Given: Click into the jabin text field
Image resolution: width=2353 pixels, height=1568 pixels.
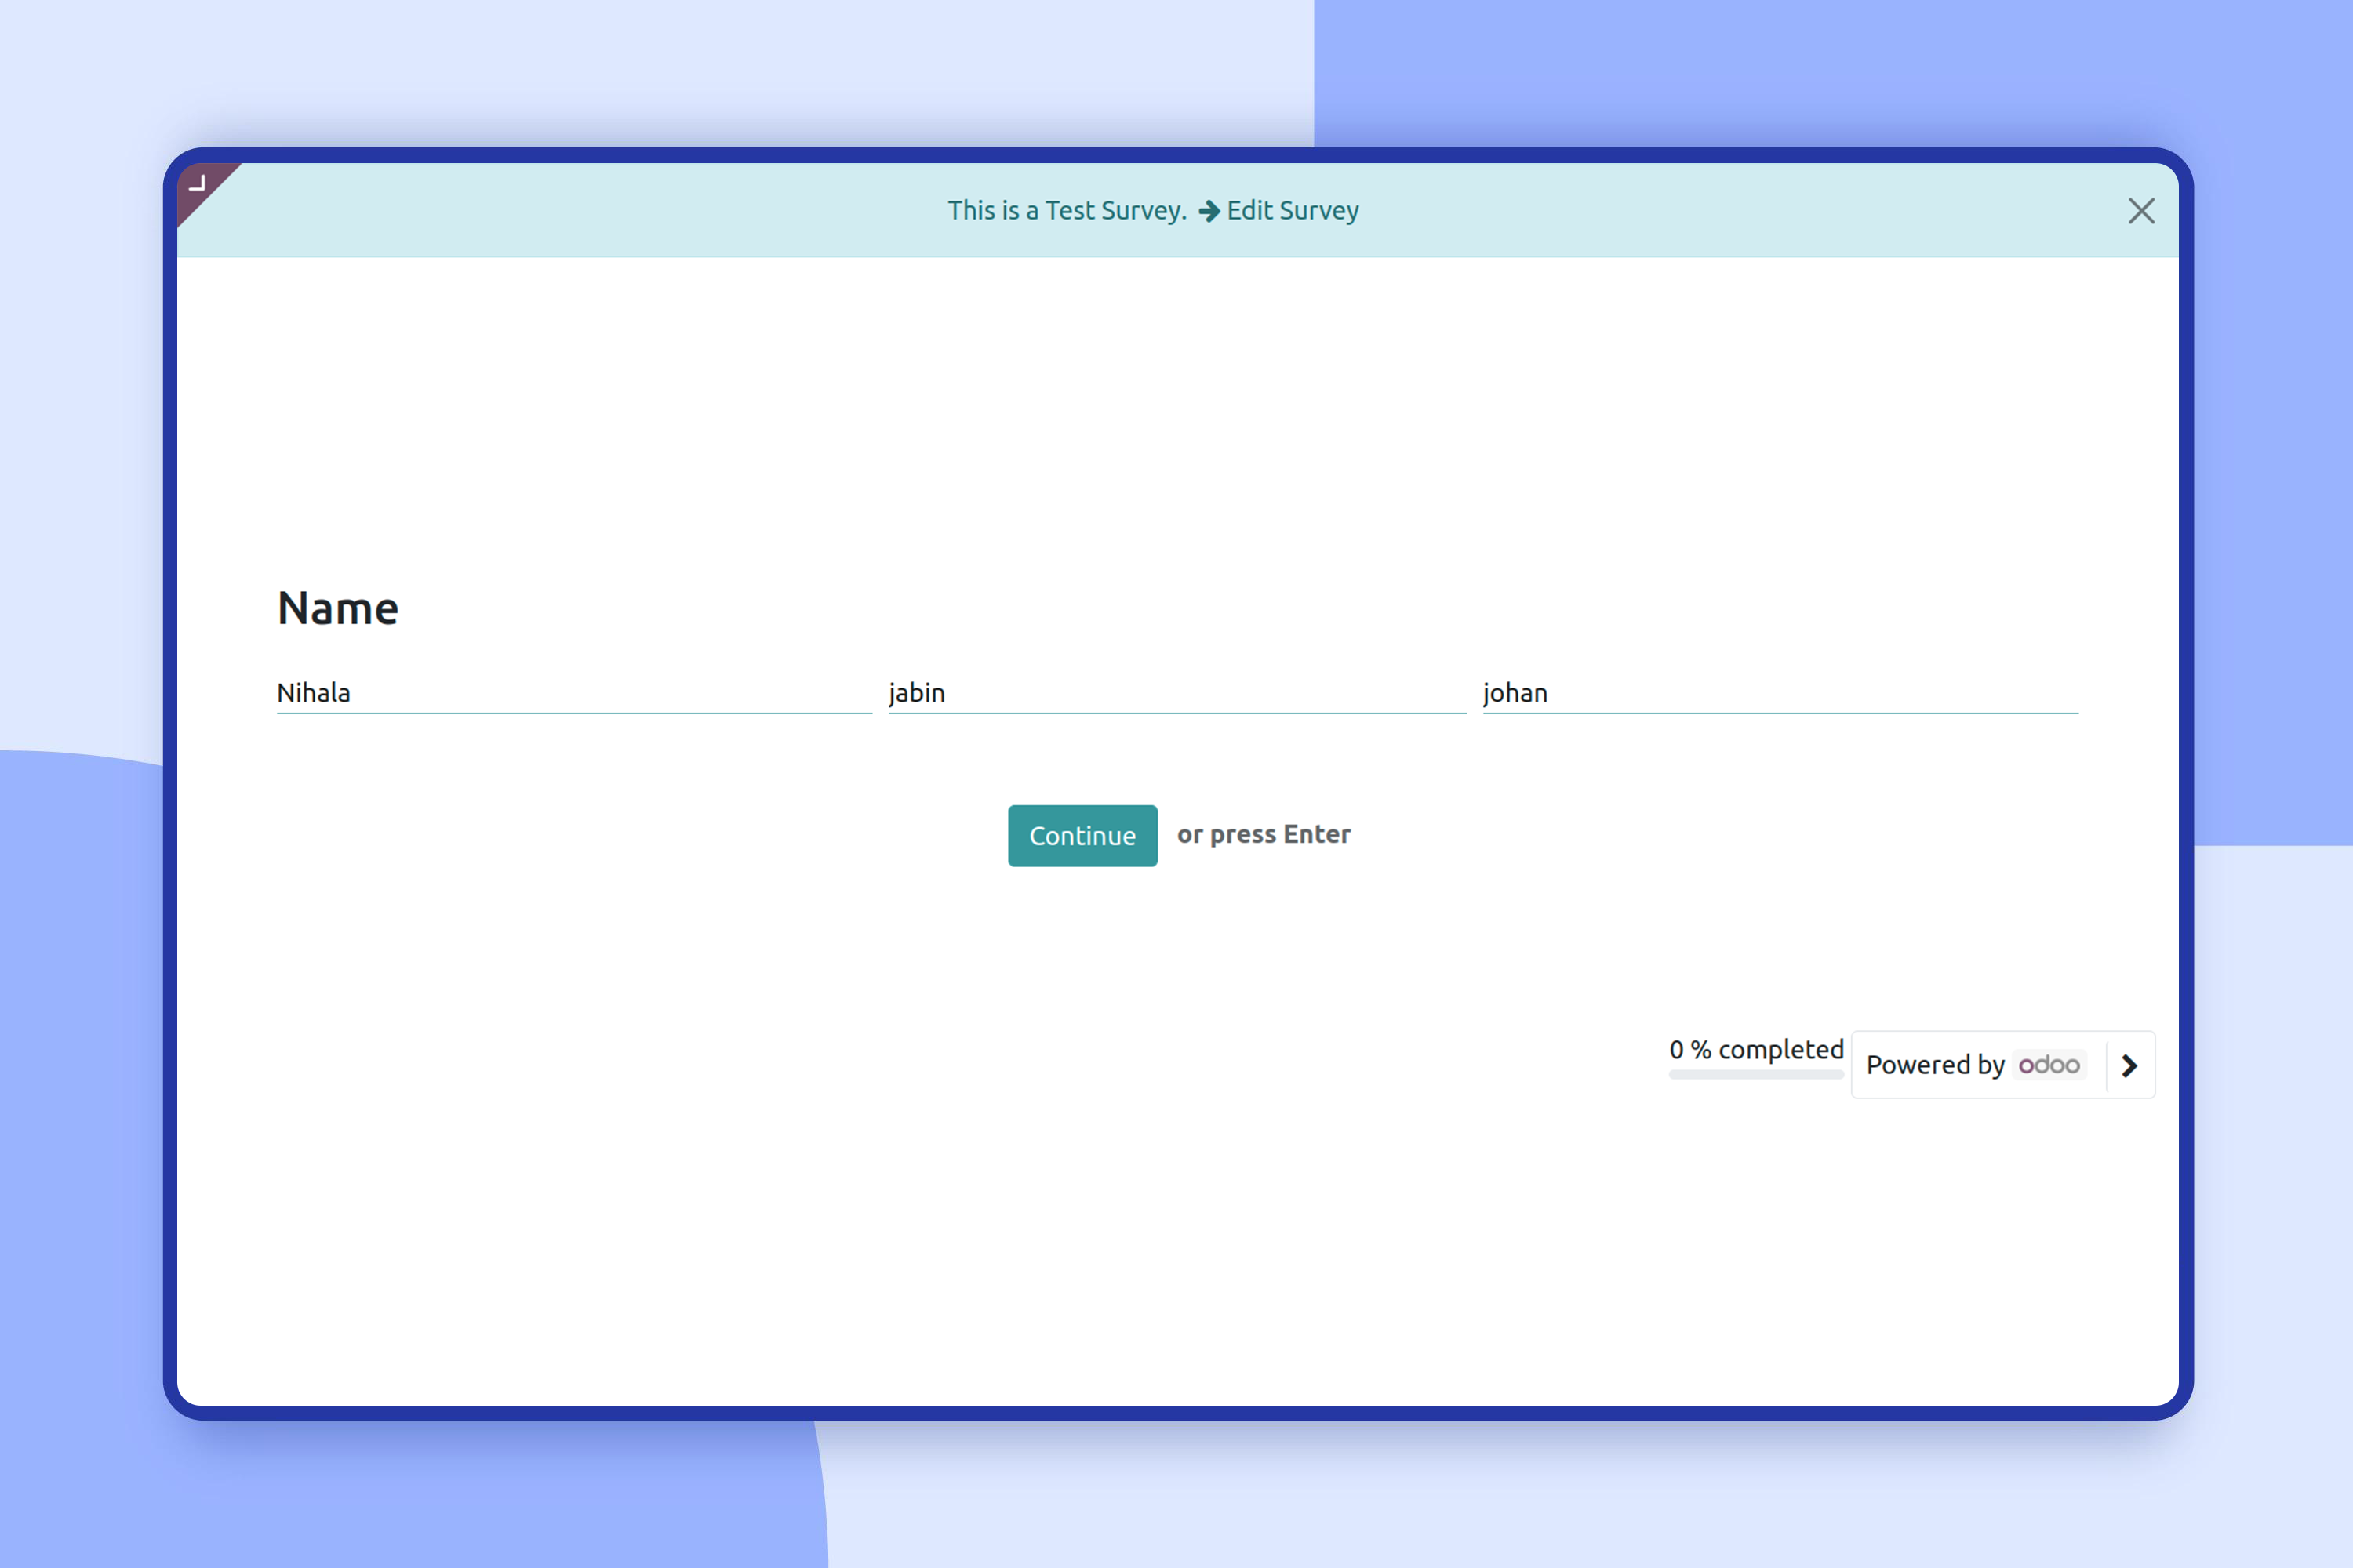Looking at the screenshot, I should coord(1176,693).
